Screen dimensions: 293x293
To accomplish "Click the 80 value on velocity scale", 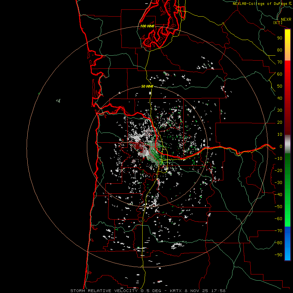I will tap(280, 50).
